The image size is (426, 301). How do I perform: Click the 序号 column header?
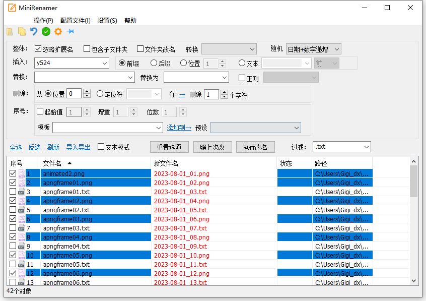(24, 163)
